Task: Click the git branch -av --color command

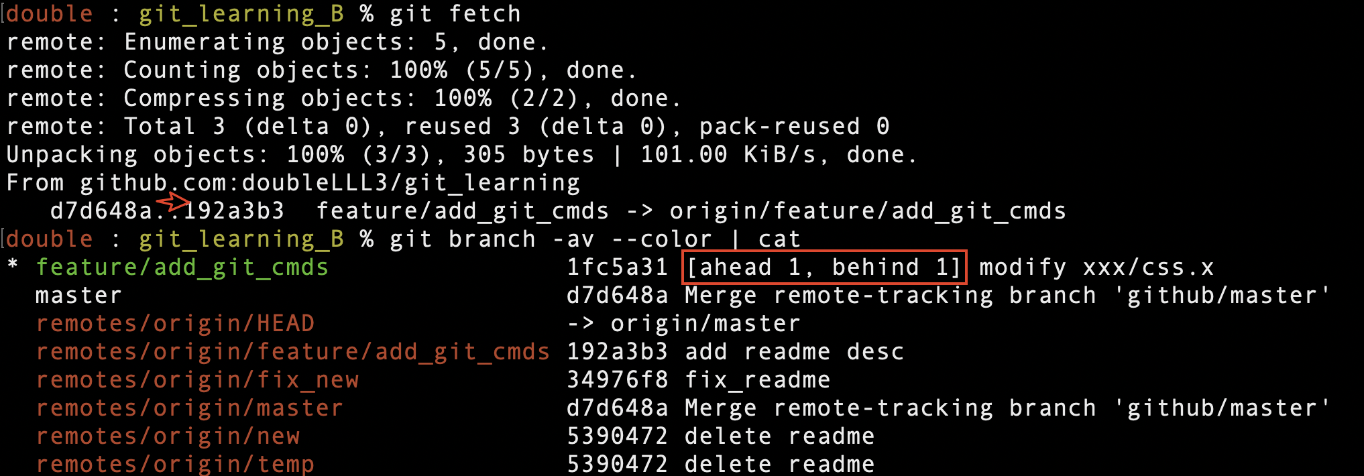Action: [x=551, y=239]
